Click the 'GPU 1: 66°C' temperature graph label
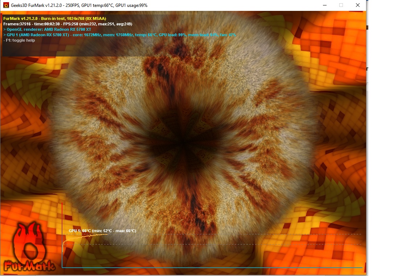 [x=102, y=231]
